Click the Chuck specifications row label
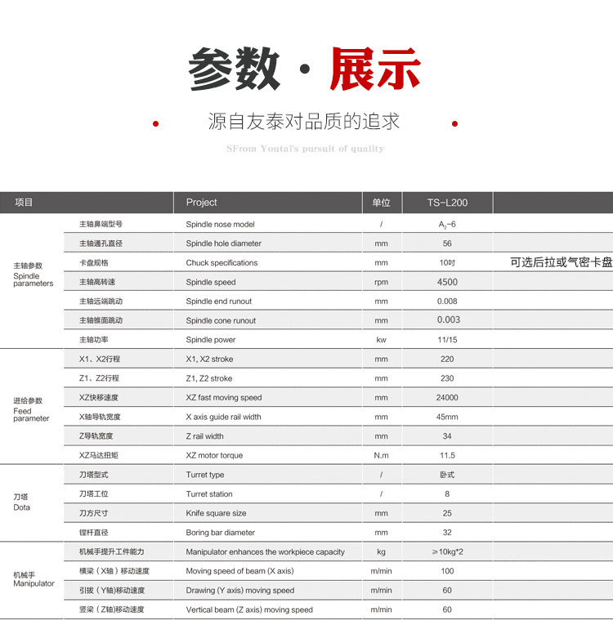This screenshot has width=613, height=643. pos(221,263)
